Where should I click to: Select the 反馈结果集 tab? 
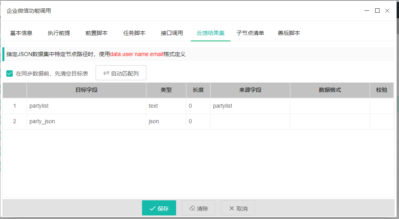tap(211, 33)
